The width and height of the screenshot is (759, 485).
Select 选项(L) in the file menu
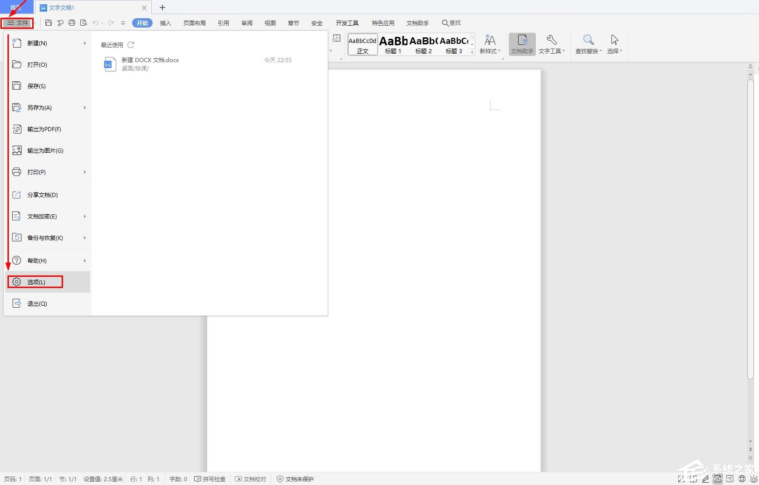pos(36,282)
